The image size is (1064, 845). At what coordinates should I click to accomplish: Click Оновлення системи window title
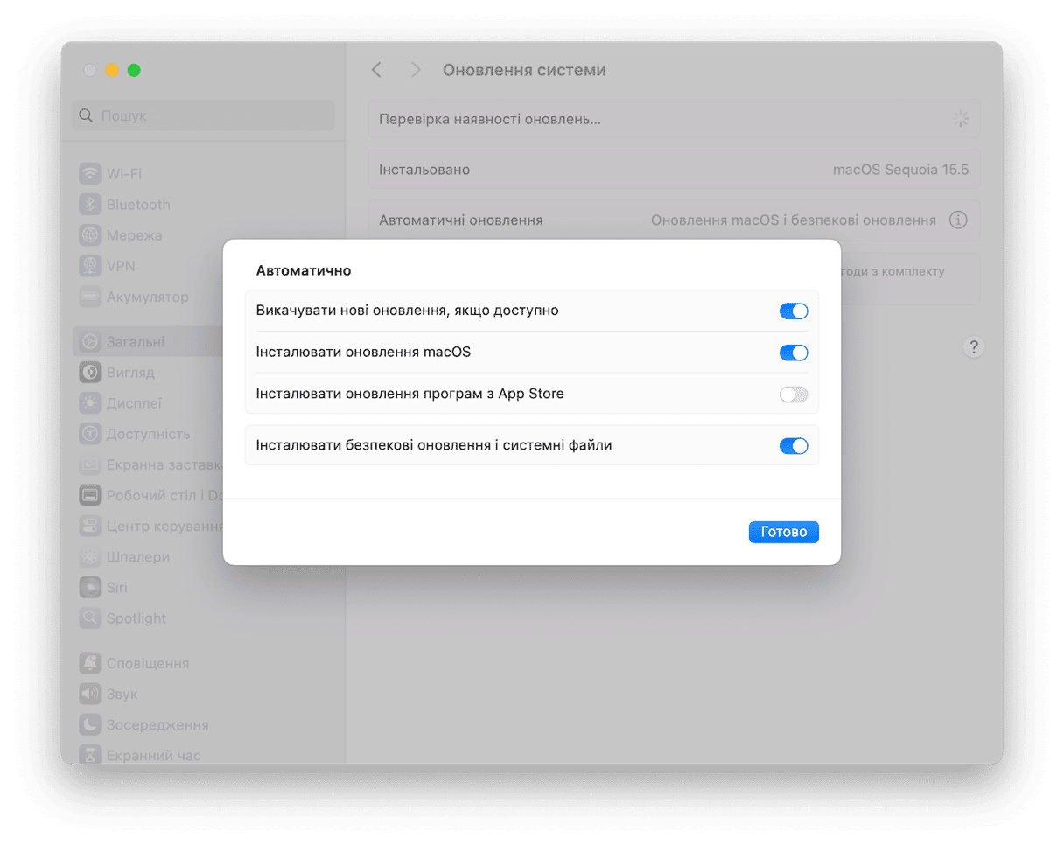pyautogui.click(x=524, y=70)
